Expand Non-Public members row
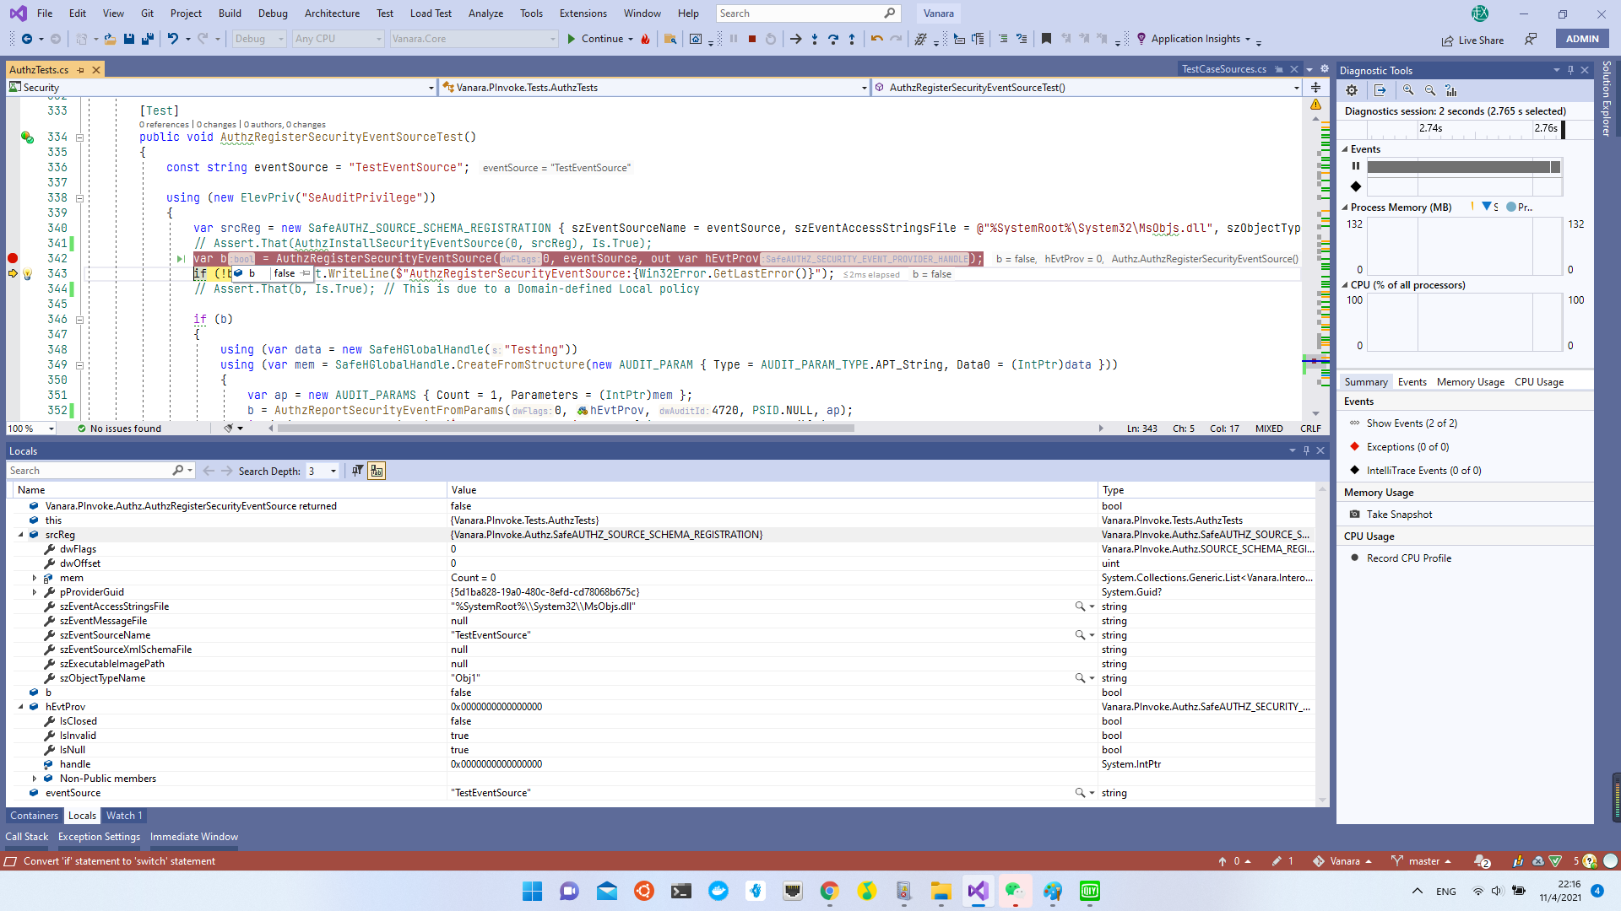 tap(35, 779)
